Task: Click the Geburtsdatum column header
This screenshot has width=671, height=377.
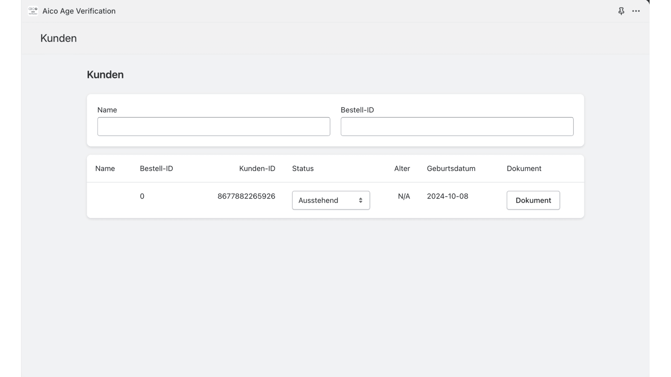Action: 451,168
